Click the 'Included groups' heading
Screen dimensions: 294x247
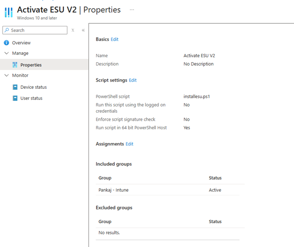click(114, 164)
